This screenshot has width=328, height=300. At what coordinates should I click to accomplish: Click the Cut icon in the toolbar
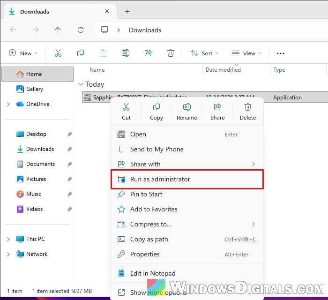click(x=58, y=53)
